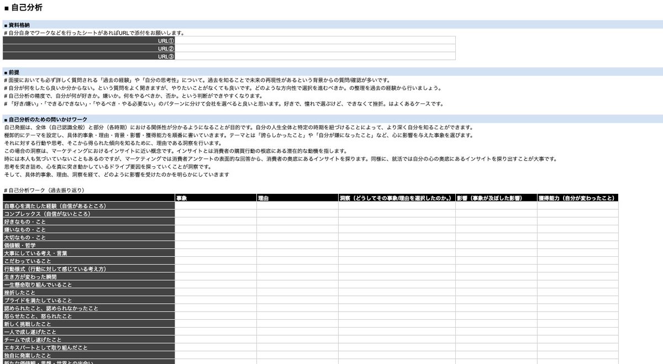
Task: Click line starting '# 自分が何をしたら良いか分からない'
Action: point(223,88)
